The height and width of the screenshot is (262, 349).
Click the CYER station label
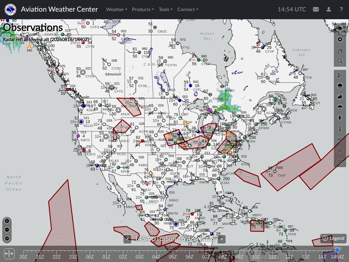[206, 64]
